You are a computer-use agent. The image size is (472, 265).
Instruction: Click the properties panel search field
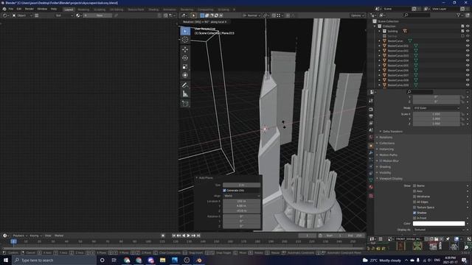420,92
